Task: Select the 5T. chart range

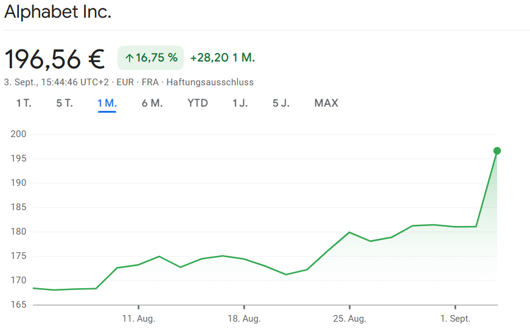Action: pos(65,103)
